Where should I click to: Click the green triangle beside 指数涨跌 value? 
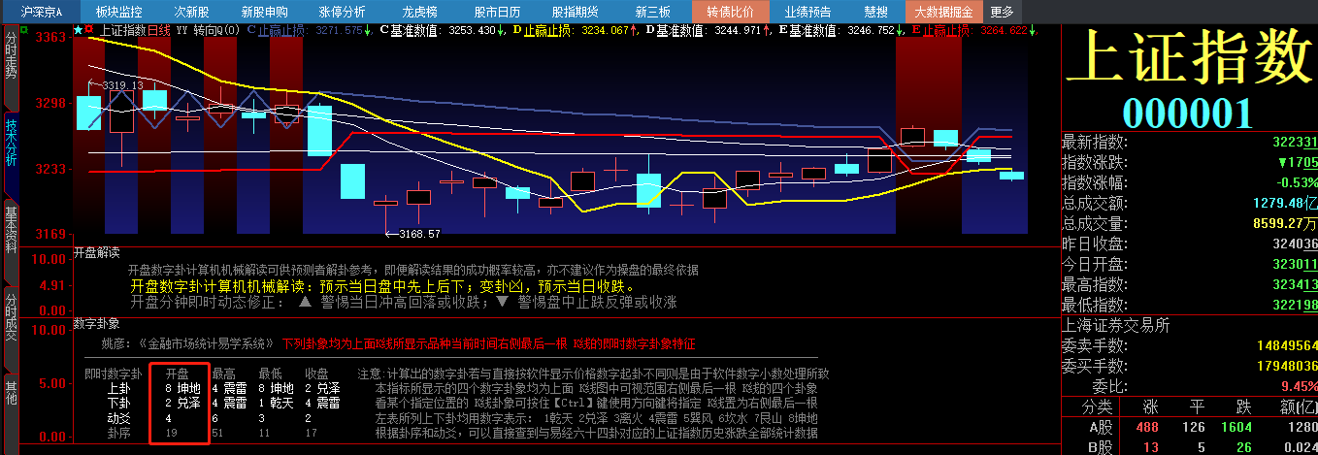[x=1283, y=162]
